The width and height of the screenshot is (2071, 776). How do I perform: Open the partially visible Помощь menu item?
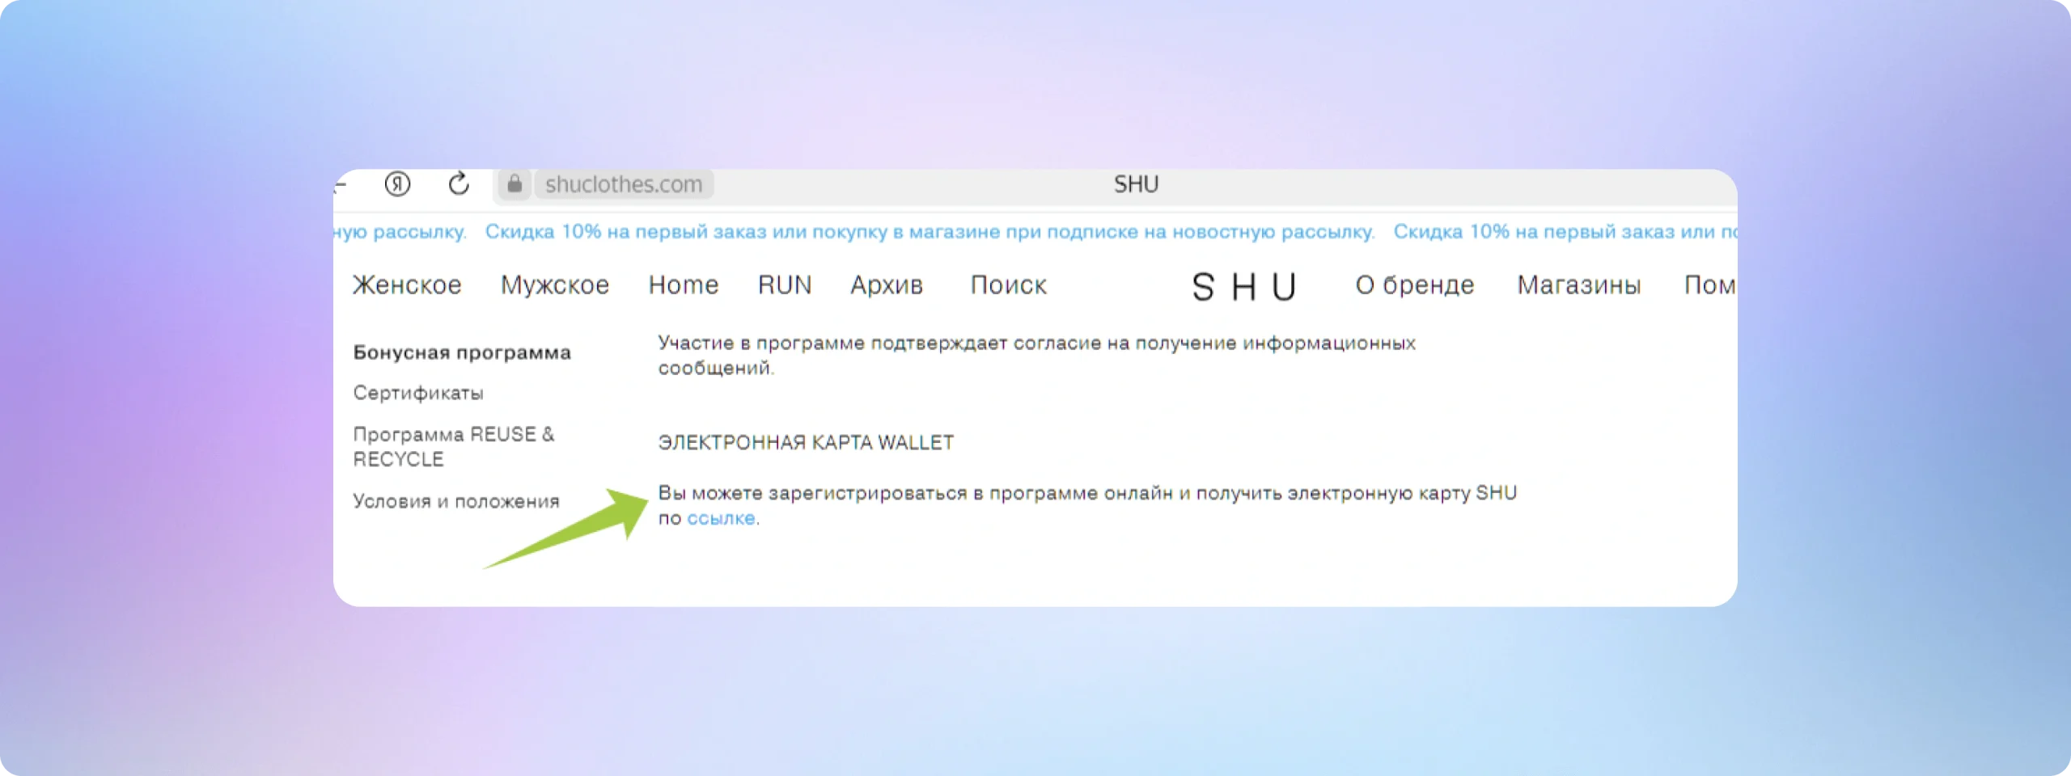click(x=1709, y=285)
